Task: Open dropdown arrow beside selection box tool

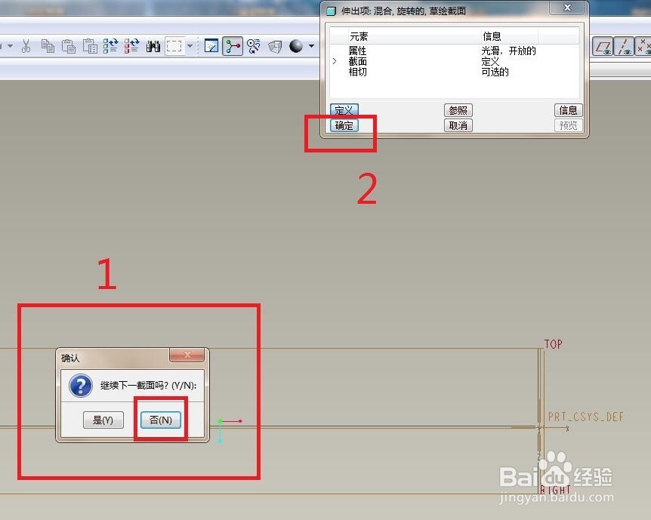Action: point(190,46)
